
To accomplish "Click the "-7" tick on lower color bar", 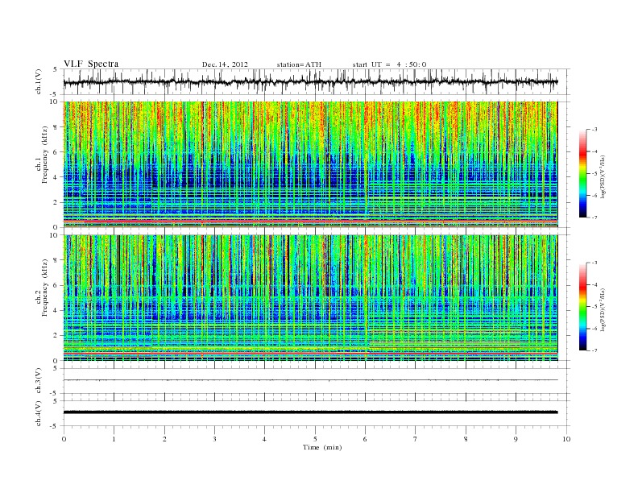I will tap(594, 350).
